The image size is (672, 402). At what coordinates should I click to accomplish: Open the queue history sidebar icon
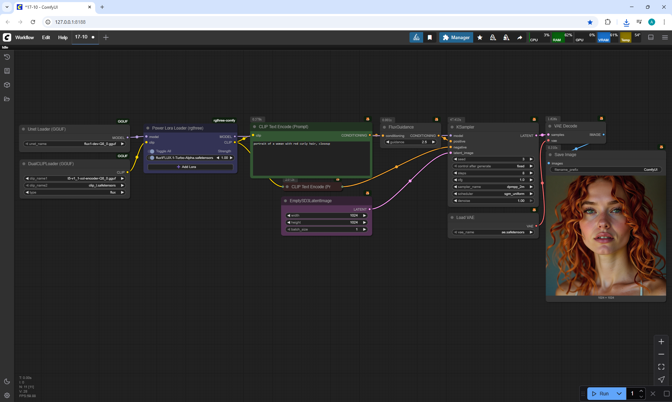click(7, 57)
